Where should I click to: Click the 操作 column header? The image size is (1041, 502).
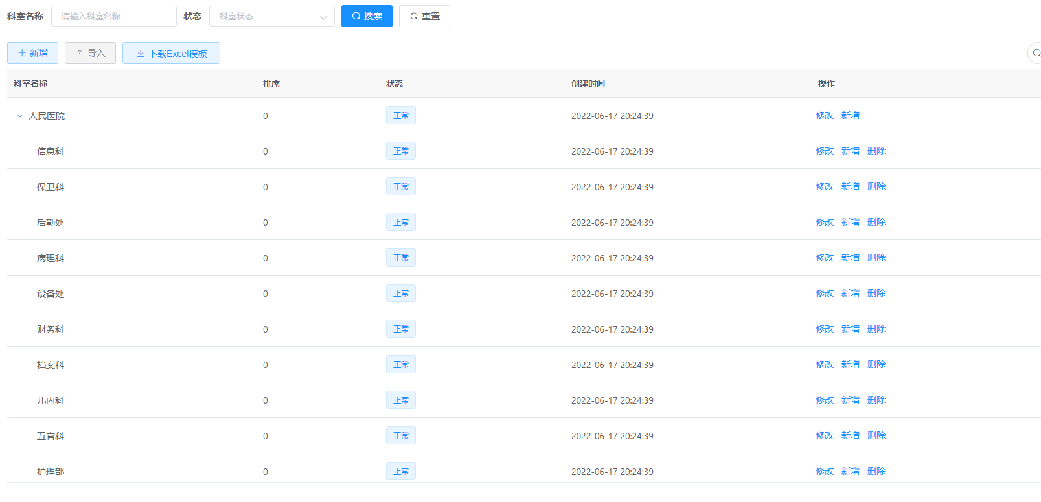(x=827, y=83)
